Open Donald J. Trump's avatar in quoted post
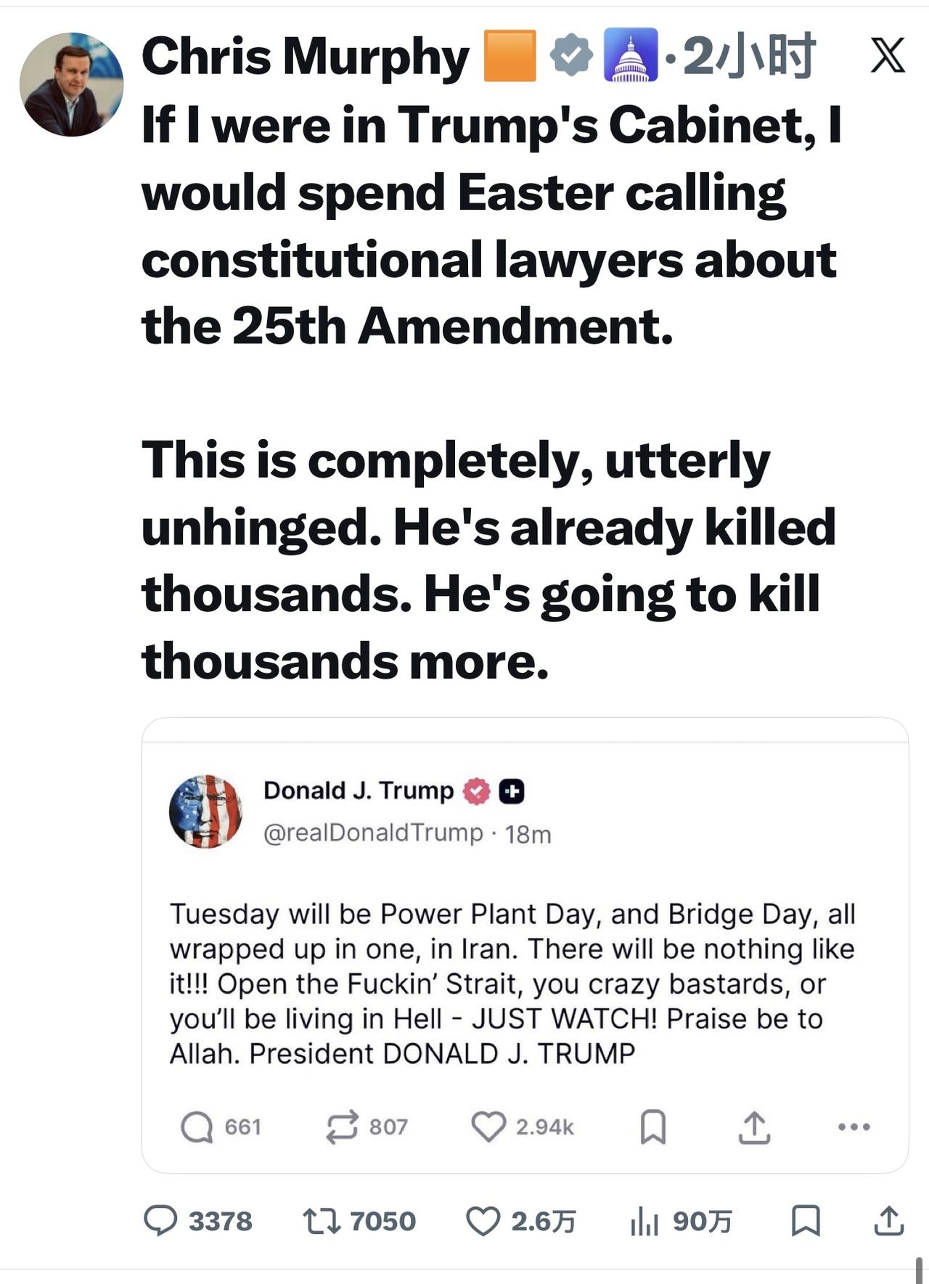This screenshot has width=929, height=1284. tap(205, 811)
